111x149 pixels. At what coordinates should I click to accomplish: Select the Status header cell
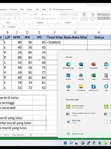tap(99, 37)
